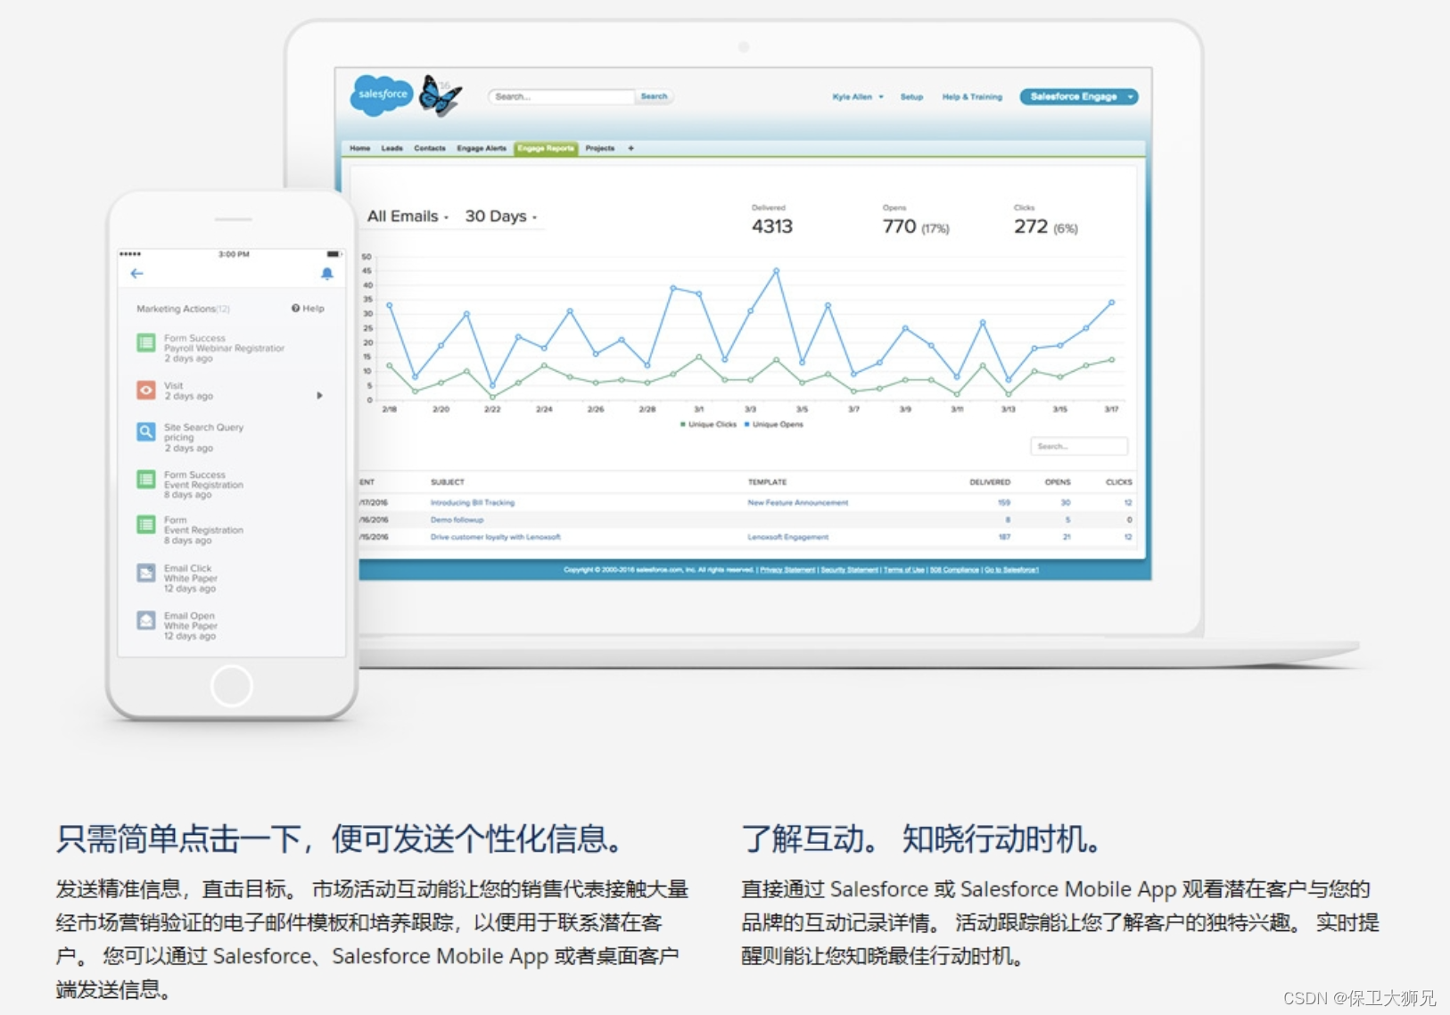Click the Privacy Statement footer link
The image size is (1450, 1015).
tap(787, 569)
